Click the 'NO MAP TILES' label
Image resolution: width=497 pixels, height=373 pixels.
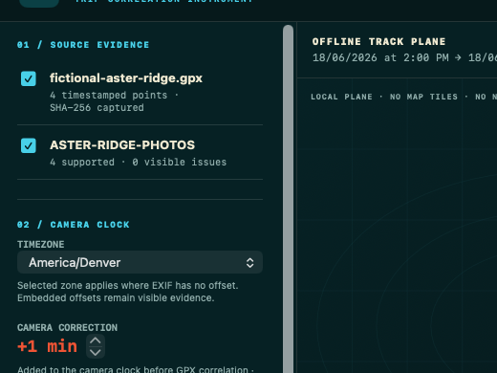coord(423,97)
